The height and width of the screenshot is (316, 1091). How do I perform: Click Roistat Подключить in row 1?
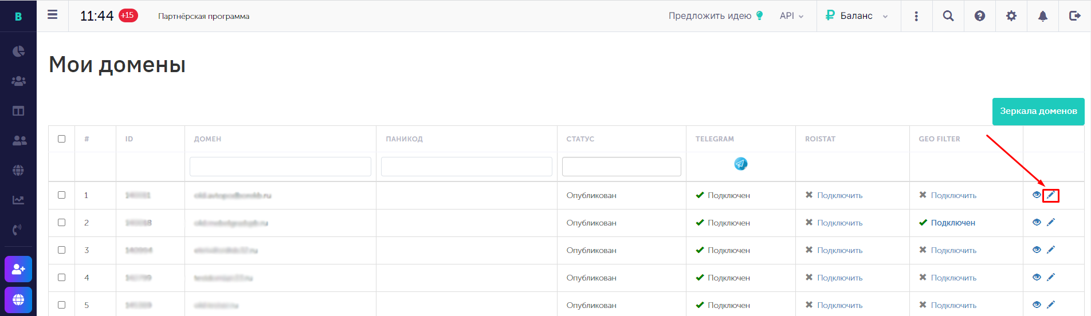[839, 195]
